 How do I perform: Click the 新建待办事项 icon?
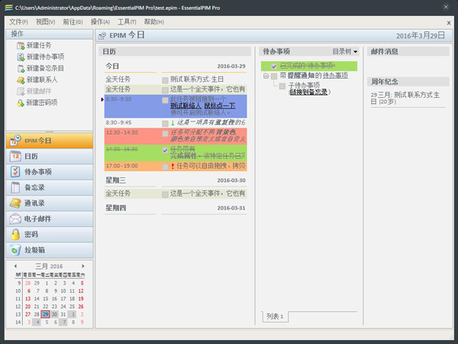pyautogui.click(x=21, y=57)
